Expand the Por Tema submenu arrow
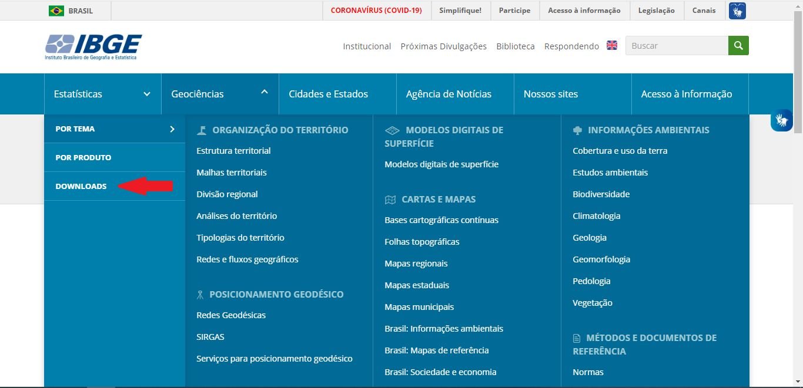The image size is (803, 388). 172,129
